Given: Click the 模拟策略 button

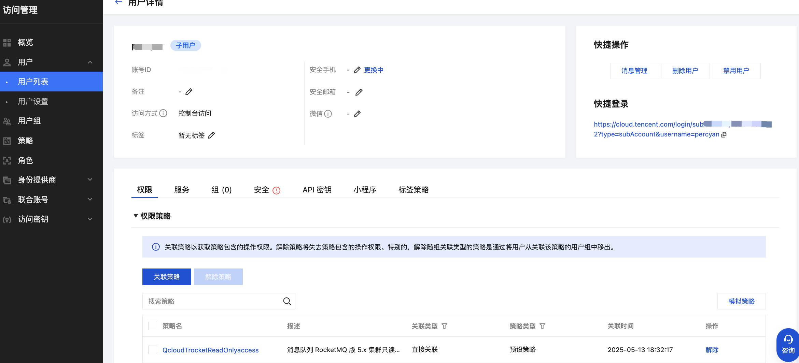Looking at the screenshot, I should click(742, 301).
